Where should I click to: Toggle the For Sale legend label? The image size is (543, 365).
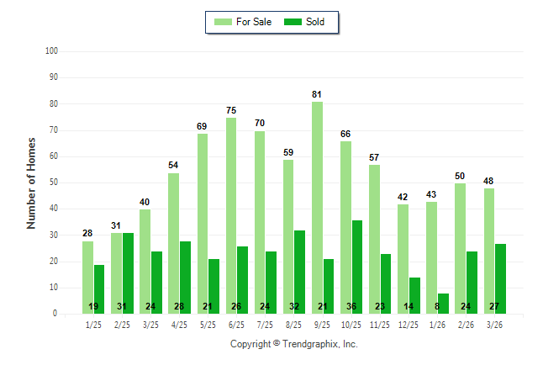253,22
